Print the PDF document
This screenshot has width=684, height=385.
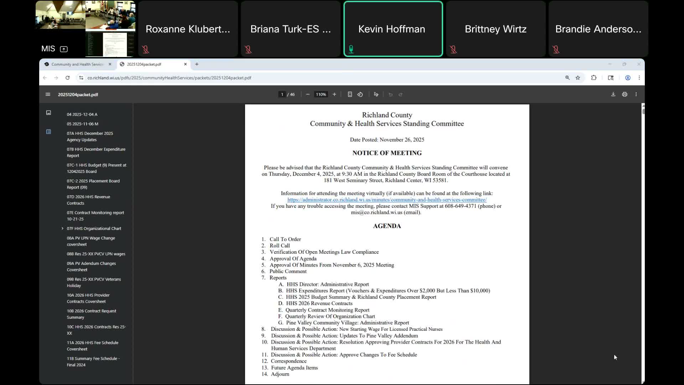pos(625,94)
